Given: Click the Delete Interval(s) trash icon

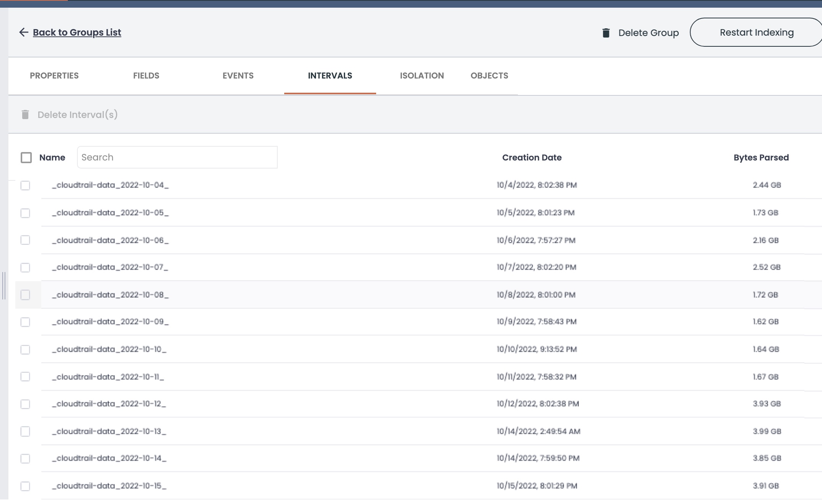Looking at the screenshot, I should (x=25, y=115).
